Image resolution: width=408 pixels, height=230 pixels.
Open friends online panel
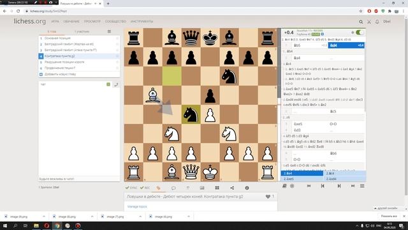click(x=387, y=208)
